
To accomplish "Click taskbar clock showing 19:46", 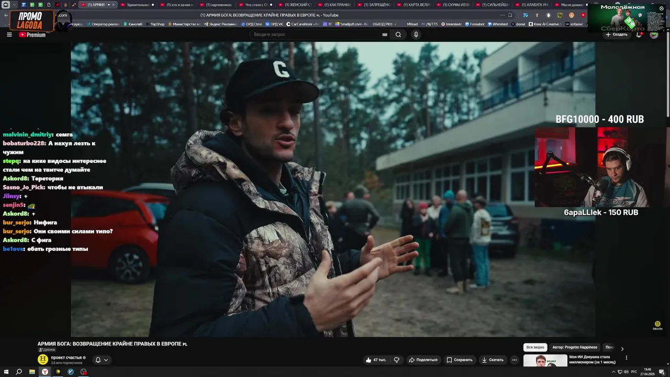I will click(x=647, y=372).
